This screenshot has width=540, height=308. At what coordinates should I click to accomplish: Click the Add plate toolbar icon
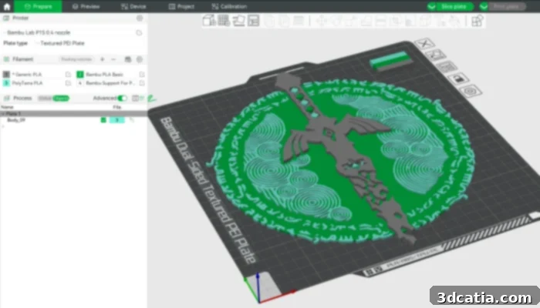coord(224,21)
